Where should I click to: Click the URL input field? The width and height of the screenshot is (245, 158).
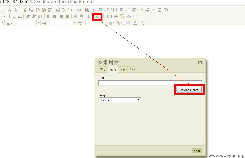tap(150, 83)
